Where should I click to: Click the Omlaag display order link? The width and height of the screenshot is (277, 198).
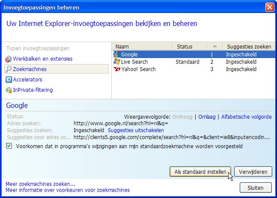point(208,117)
